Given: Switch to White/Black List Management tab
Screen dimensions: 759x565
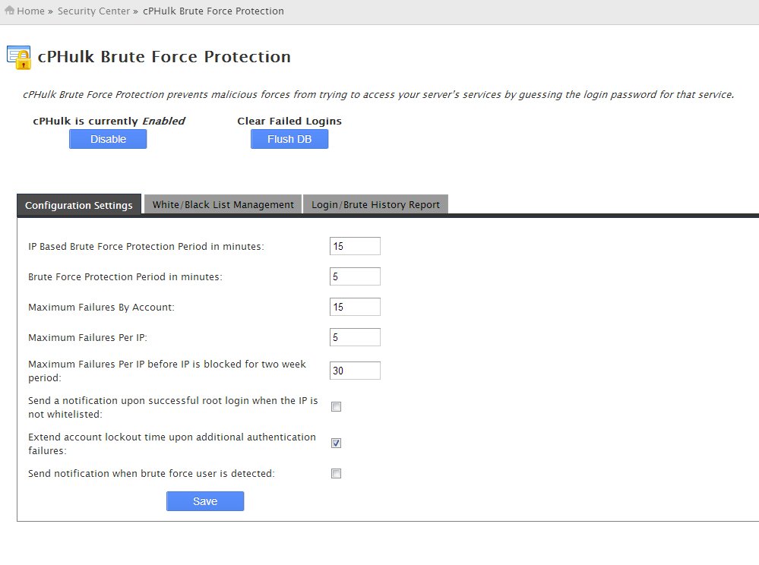Looking at the screenshot, I should 223,204.
